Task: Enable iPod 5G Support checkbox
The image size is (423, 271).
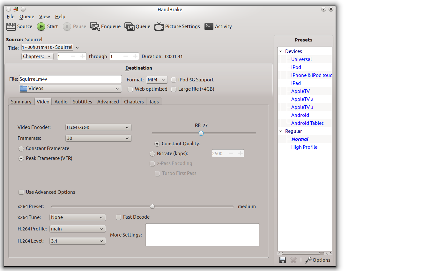Action: pos(174,80)
